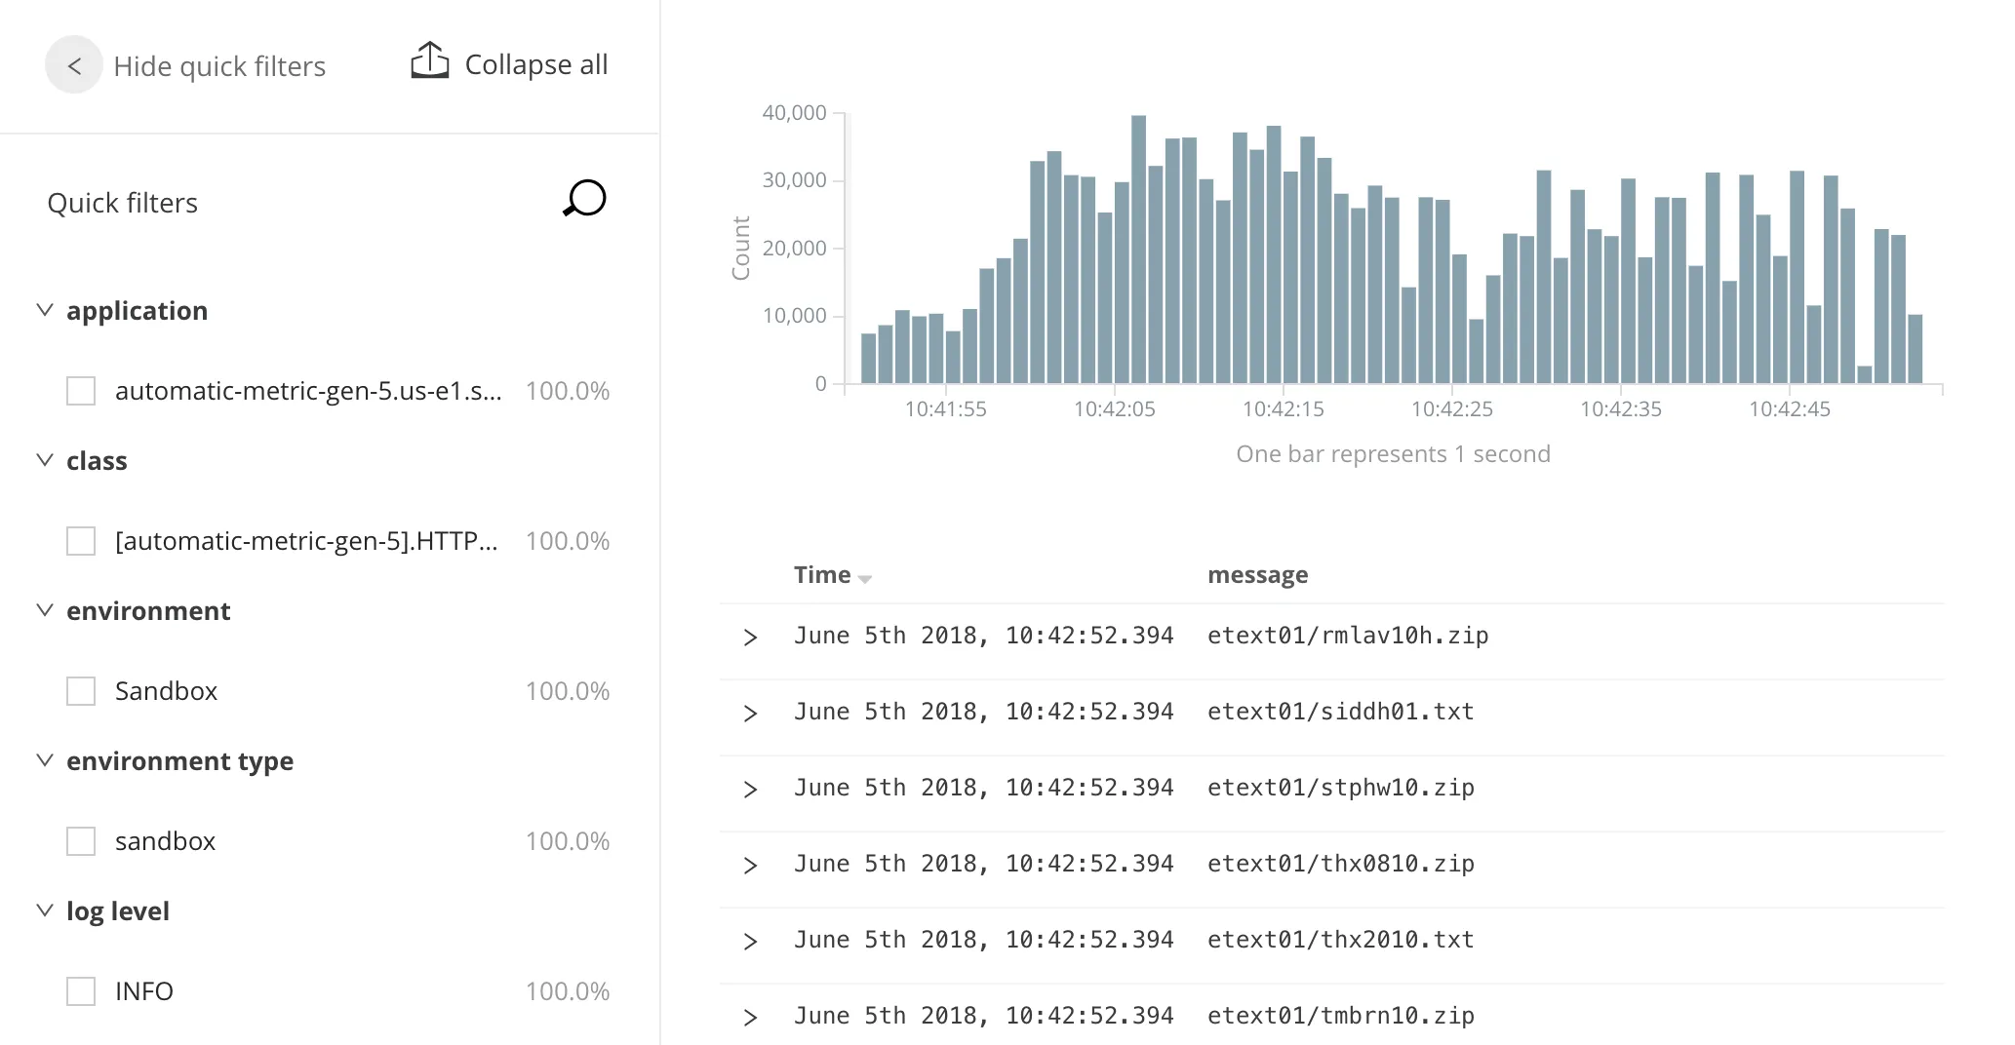Enable the INFO log level checkbox
The width and height of the screenshot is (2015, 1045).
pyautogui.click(x=81, y=991)
